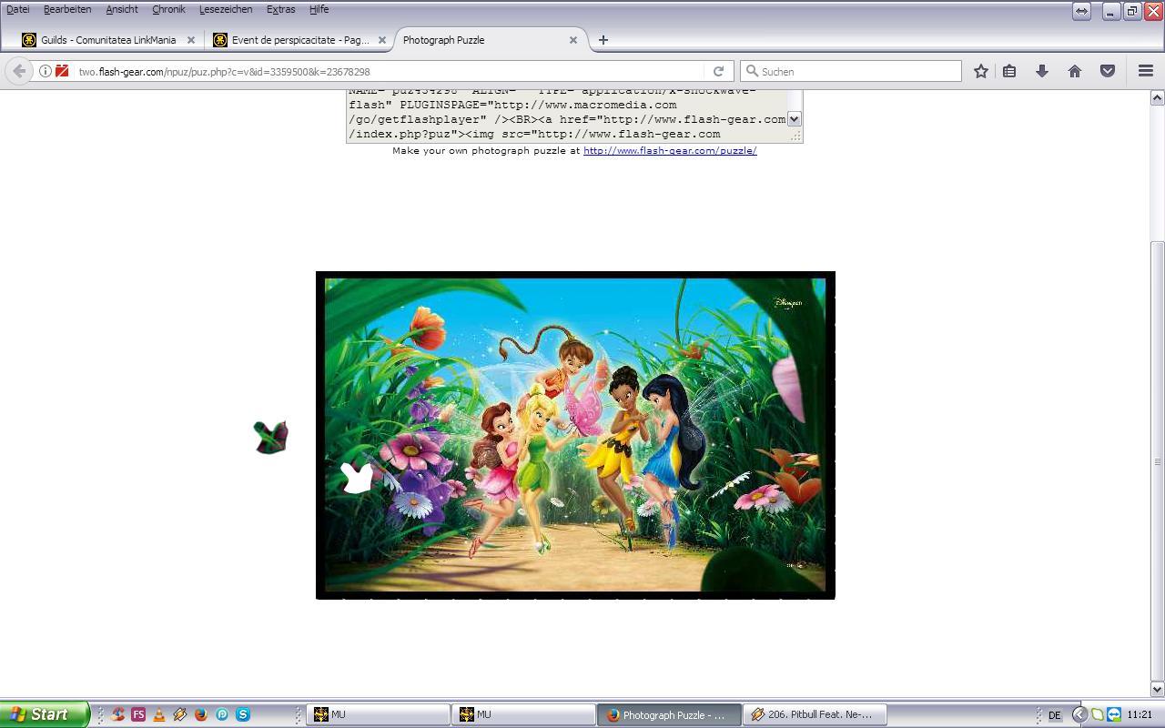1165x728 pixels.
Task: Open the Datei menu
Action: (x=17, y=9)
